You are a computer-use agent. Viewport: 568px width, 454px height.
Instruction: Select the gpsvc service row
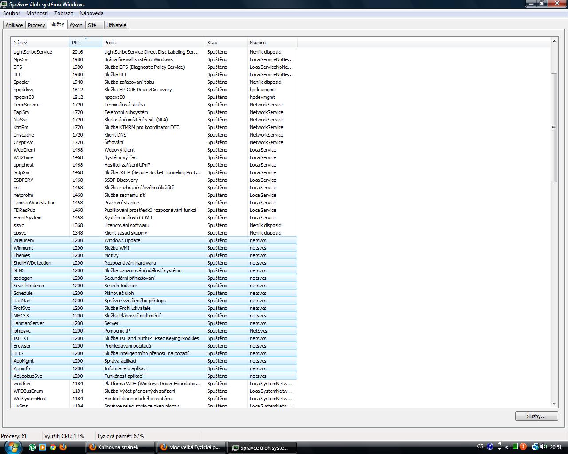point(154,233)
